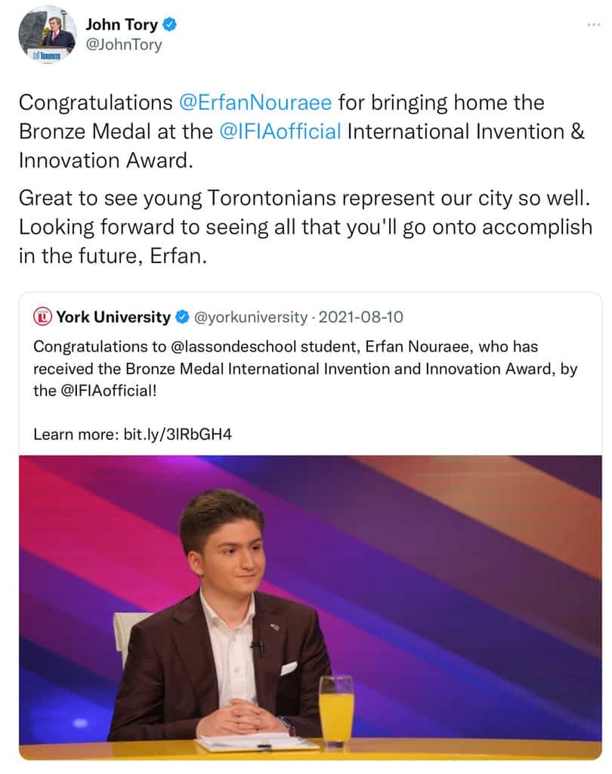Click York University's verified badge
Screen dimensions: 612x774
click(x=182, y=317)
